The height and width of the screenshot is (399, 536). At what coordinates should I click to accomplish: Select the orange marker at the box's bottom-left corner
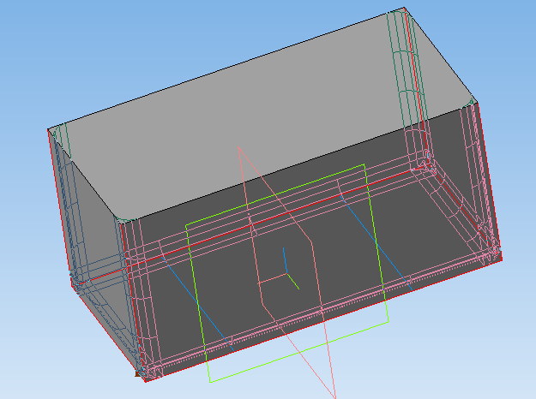(x=137, y=374)
